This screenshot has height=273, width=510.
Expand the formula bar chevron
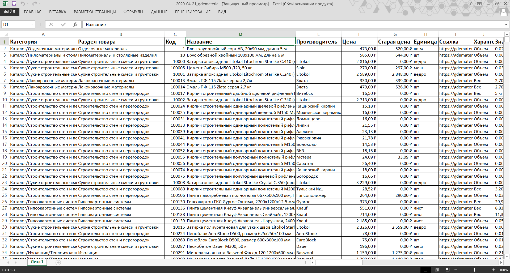[506, 24]
